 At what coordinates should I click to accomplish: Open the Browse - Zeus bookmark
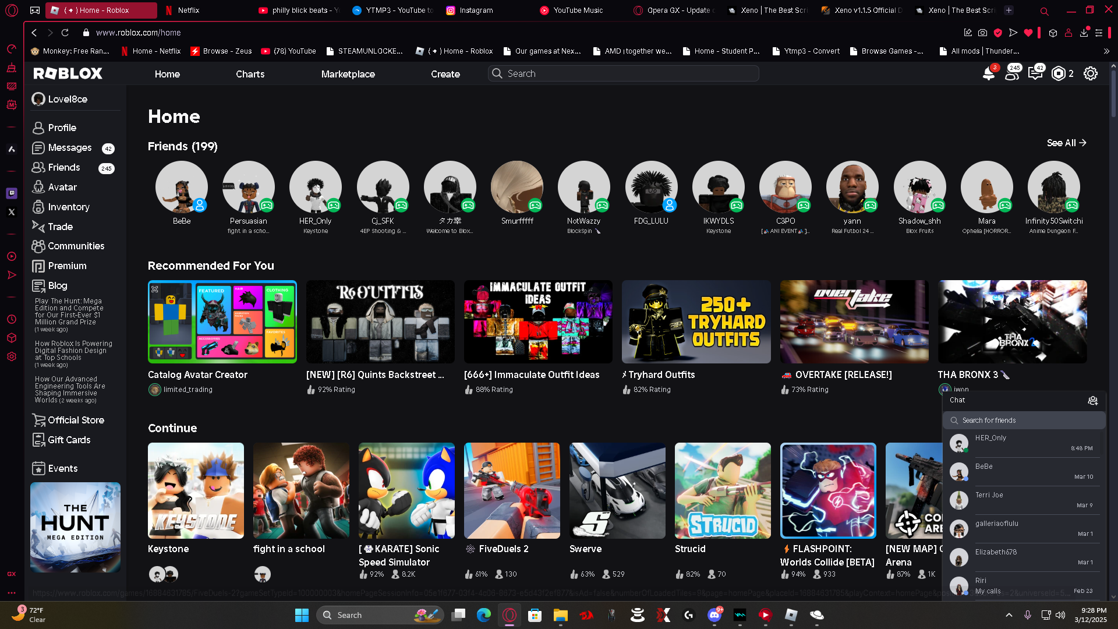pos(221,51)
